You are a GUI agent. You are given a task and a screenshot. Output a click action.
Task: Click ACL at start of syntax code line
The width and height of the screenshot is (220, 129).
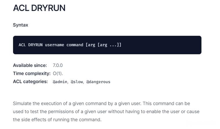tap(22, 45)
